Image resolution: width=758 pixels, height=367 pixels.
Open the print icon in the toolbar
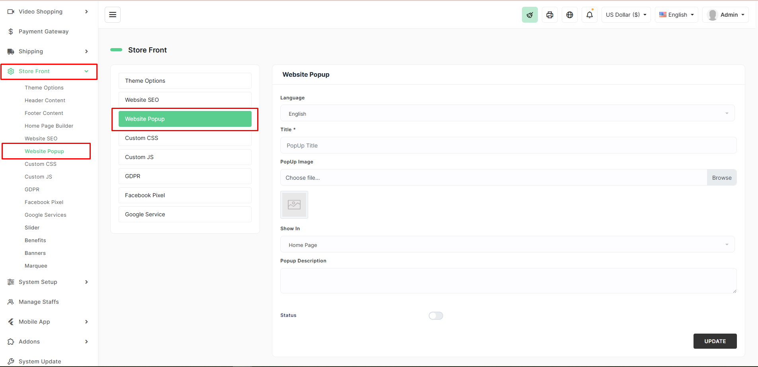pos(549,14)
